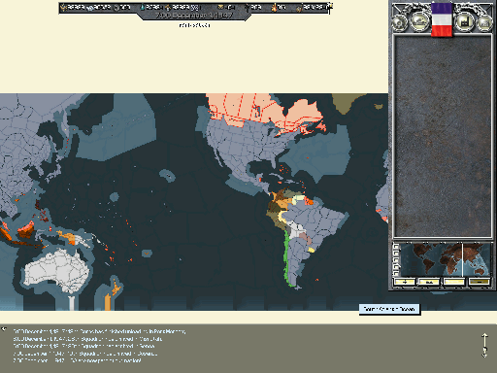Screen dimensions: 497x373
Task: Click the flame icon in top bar
Action: (x=275, y=7)
